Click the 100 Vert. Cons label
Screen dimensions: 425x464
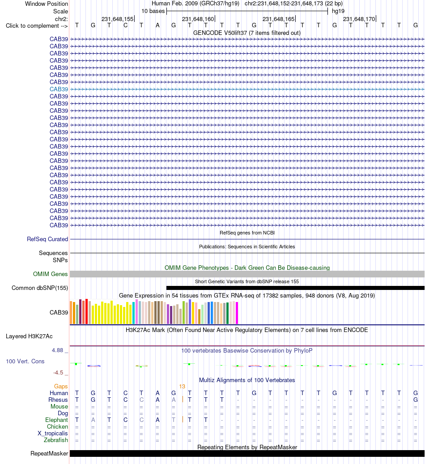[x=25, y=362]
